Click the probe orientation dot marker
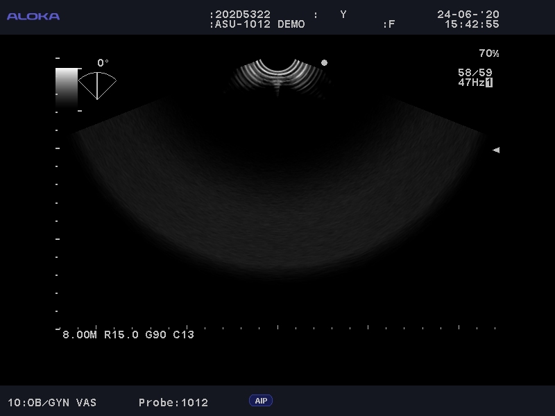This screenshot has height=416, width=555. [x=324, y=63]
